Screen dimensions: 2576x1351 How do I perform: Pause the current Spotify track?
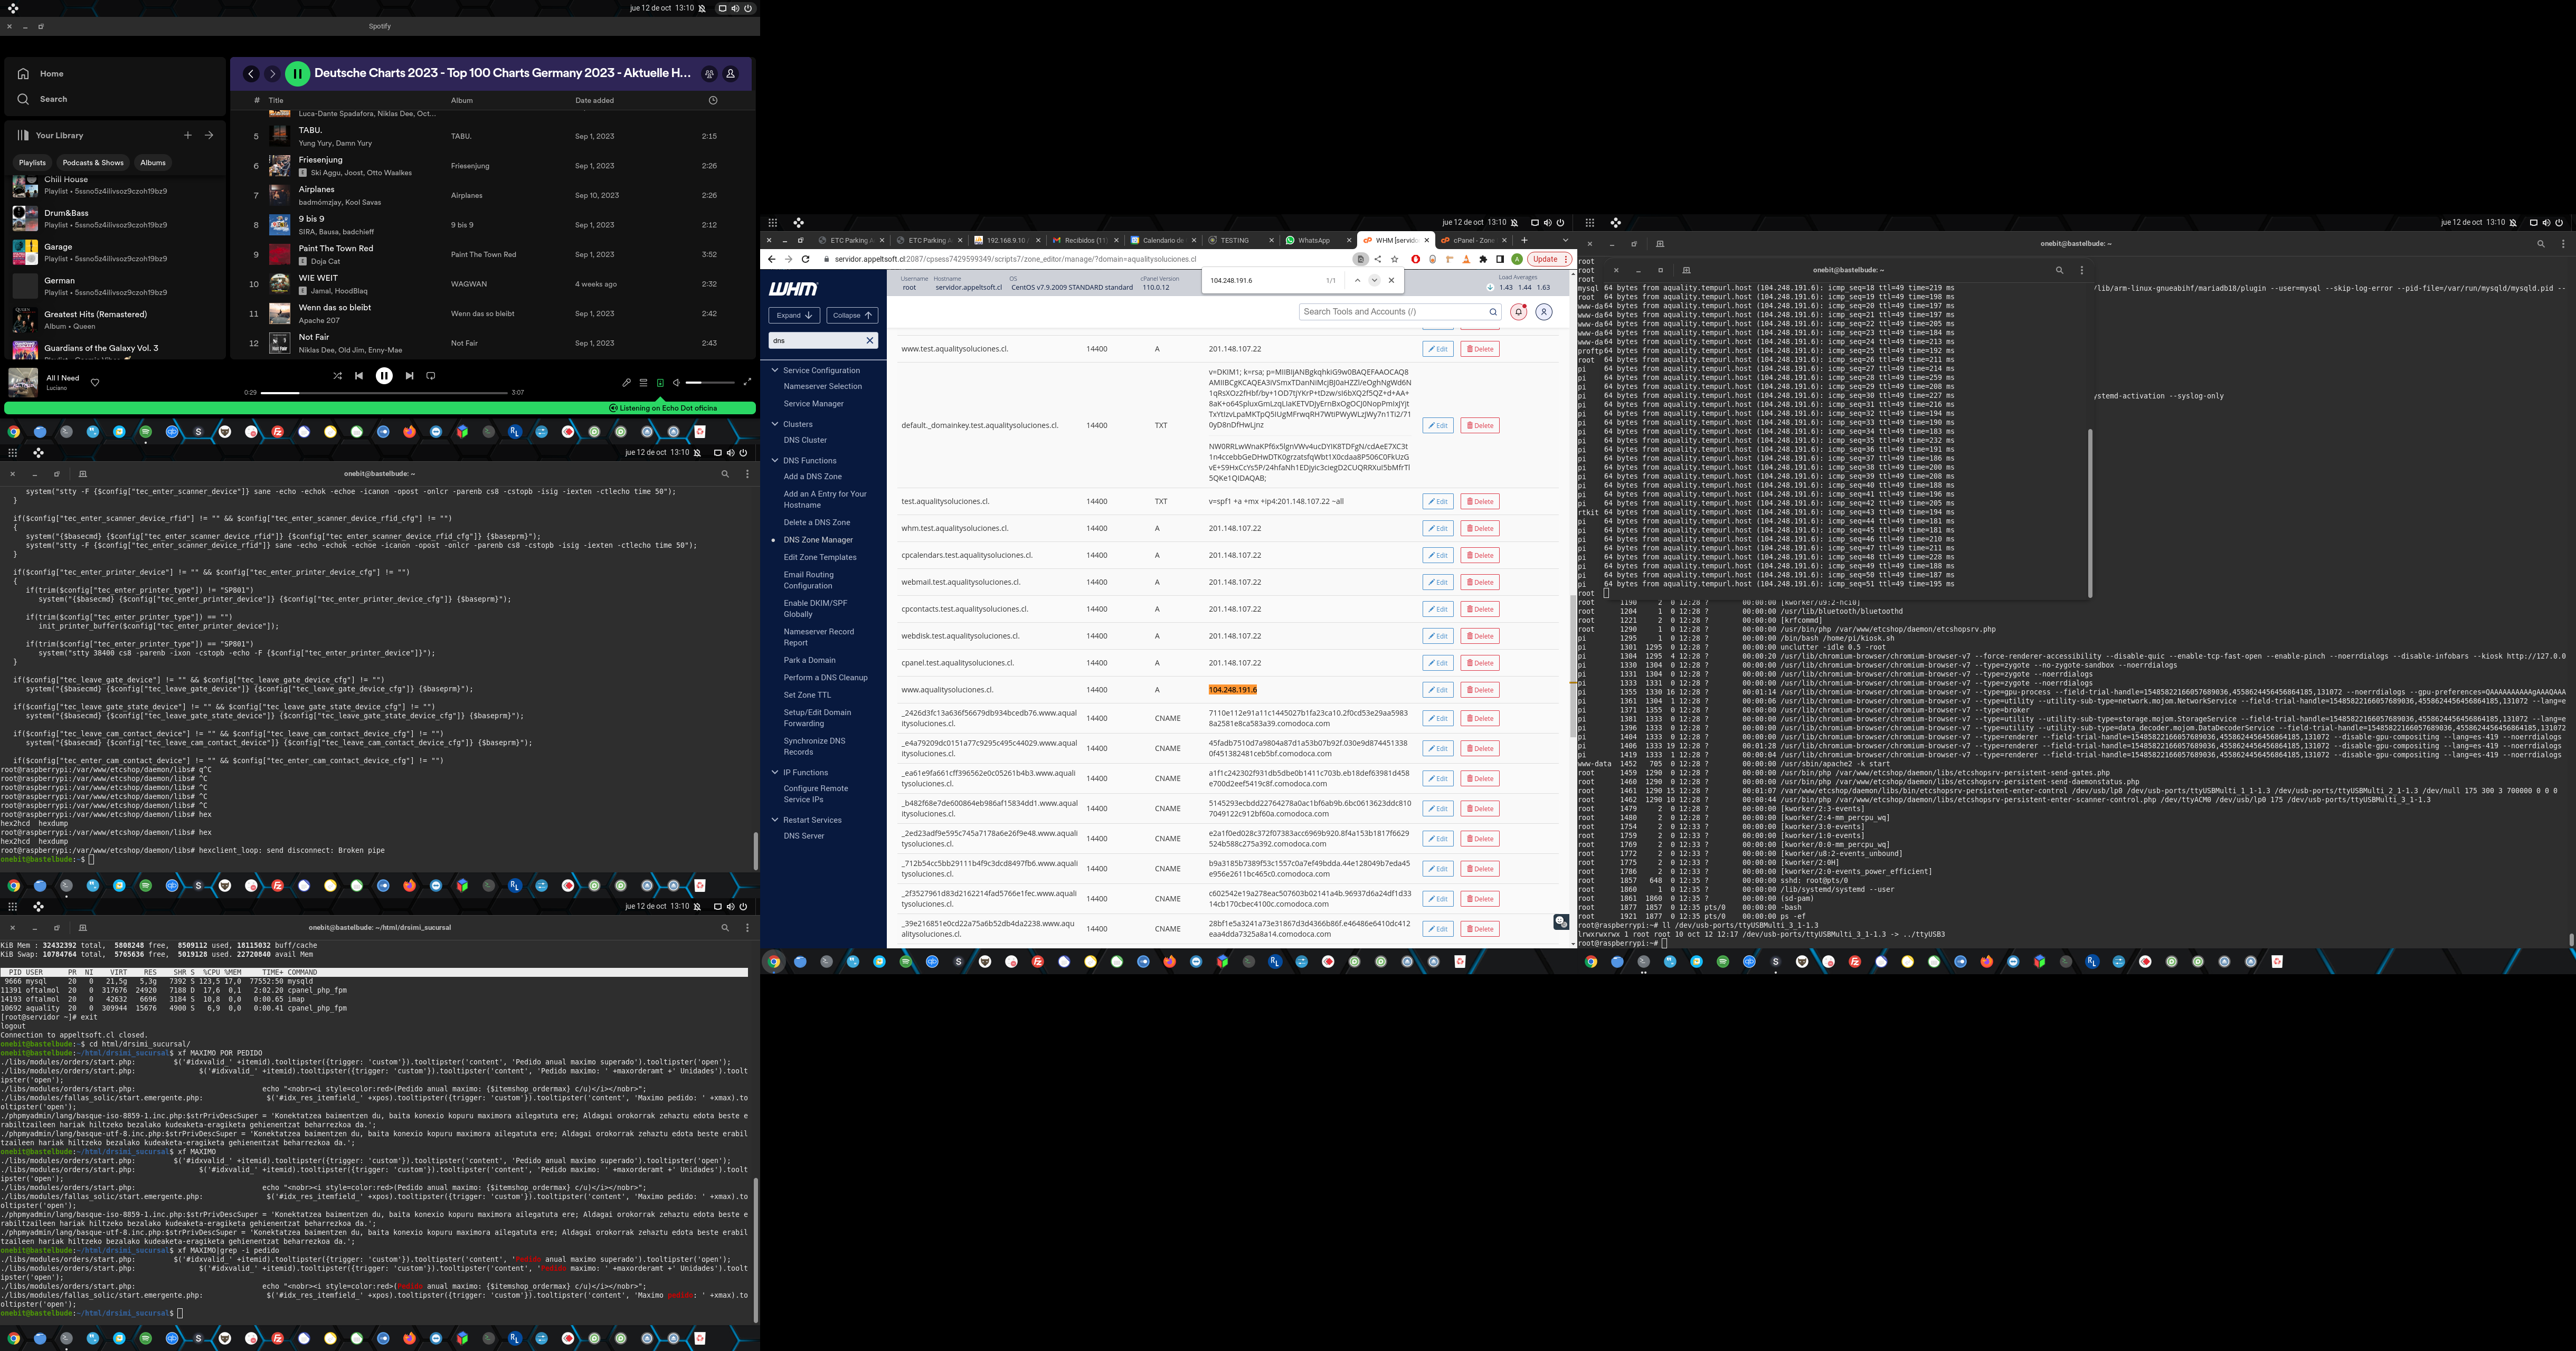pyautogui.click(x=384, y=376)
